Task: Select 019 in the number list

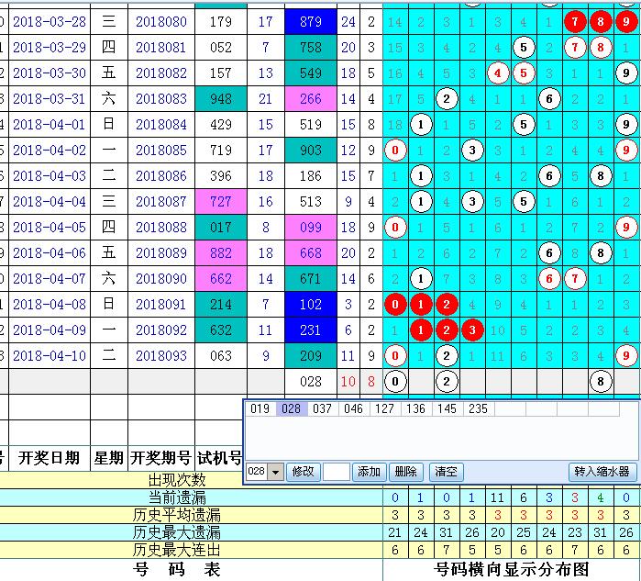Action: click(260, 409)
